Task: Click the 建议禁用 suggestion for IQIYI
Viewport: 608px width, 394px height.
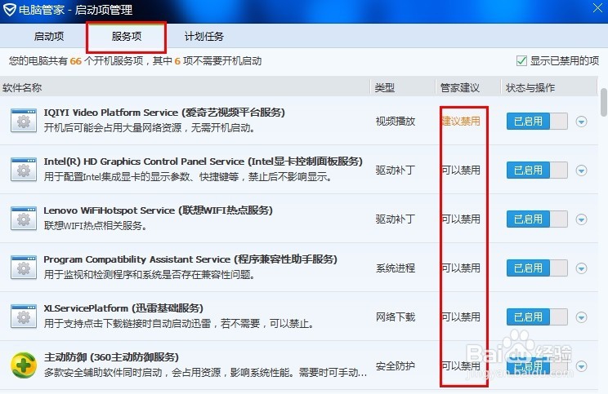Action: click(461, 122)
